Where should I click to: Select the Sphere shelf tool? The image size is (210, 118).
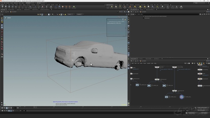click(6, 7)
